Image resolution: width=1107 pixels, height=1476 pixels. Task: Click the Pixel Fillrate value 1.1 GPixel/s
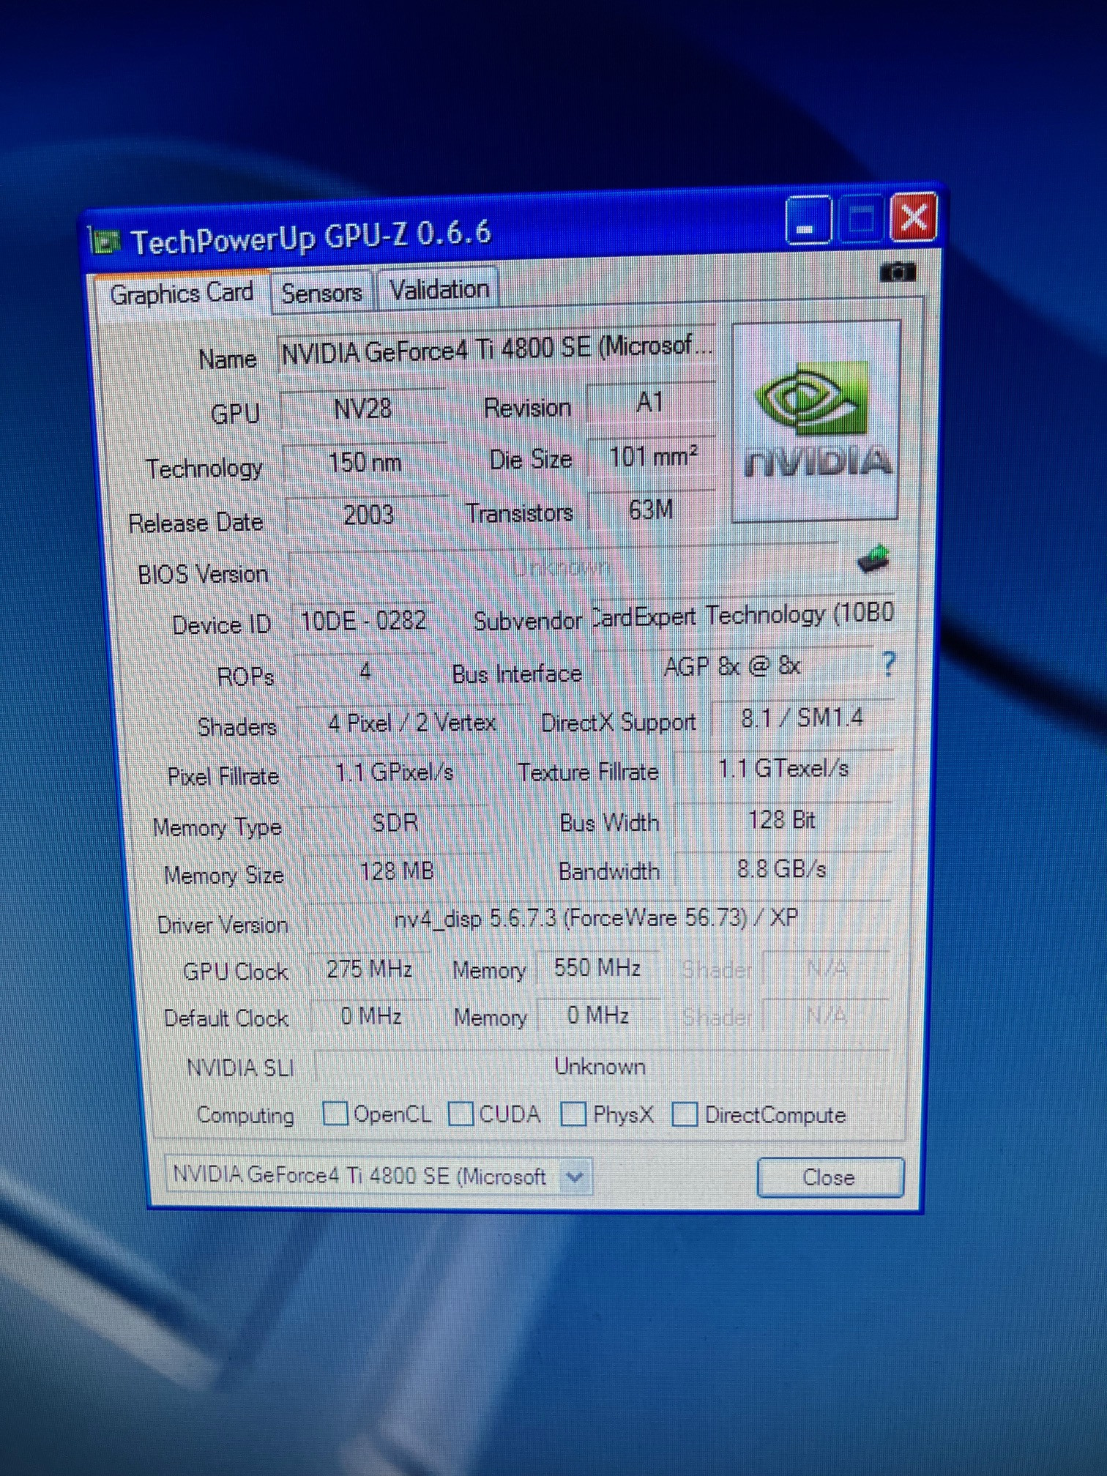[x=394, y=772]
